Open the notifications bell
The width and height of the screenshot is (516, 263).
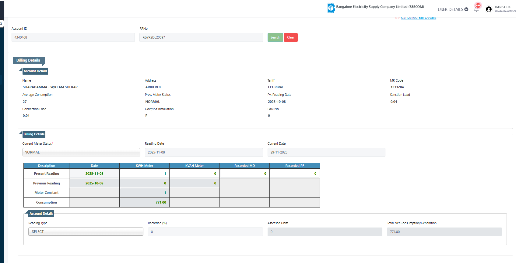point(476,9)
